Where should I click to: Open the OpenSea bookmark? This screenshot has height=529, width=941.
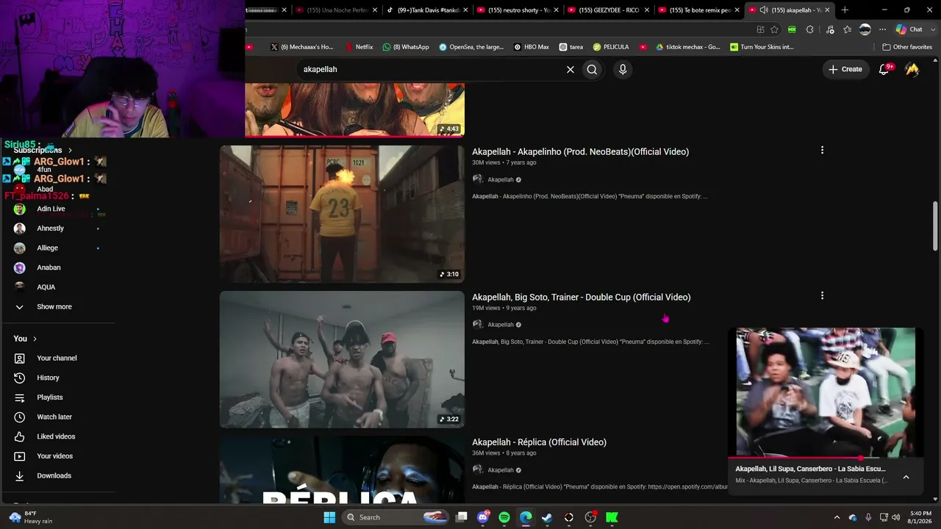pyautogui.click(x=471, y=47)
